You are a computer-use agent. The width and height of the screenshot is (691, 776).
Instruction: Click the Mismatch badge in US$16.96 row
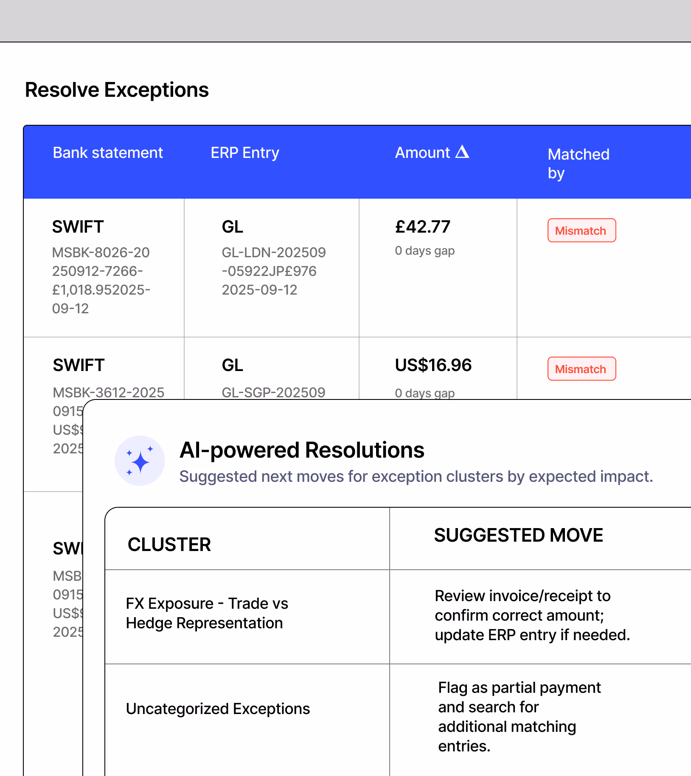(581, 369)
